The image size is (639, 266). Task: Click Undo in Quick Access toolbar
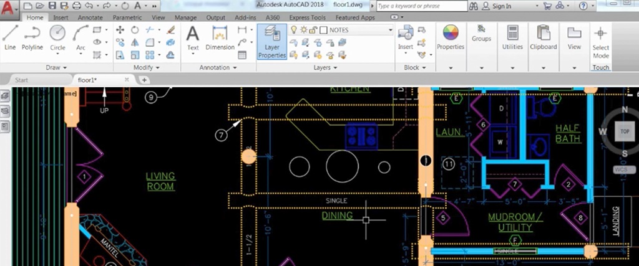(x=89, y=6)
